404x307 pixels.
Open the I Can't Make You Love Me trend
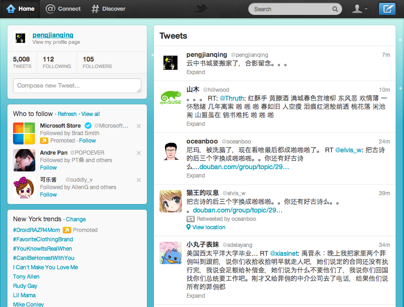[46, 267]
